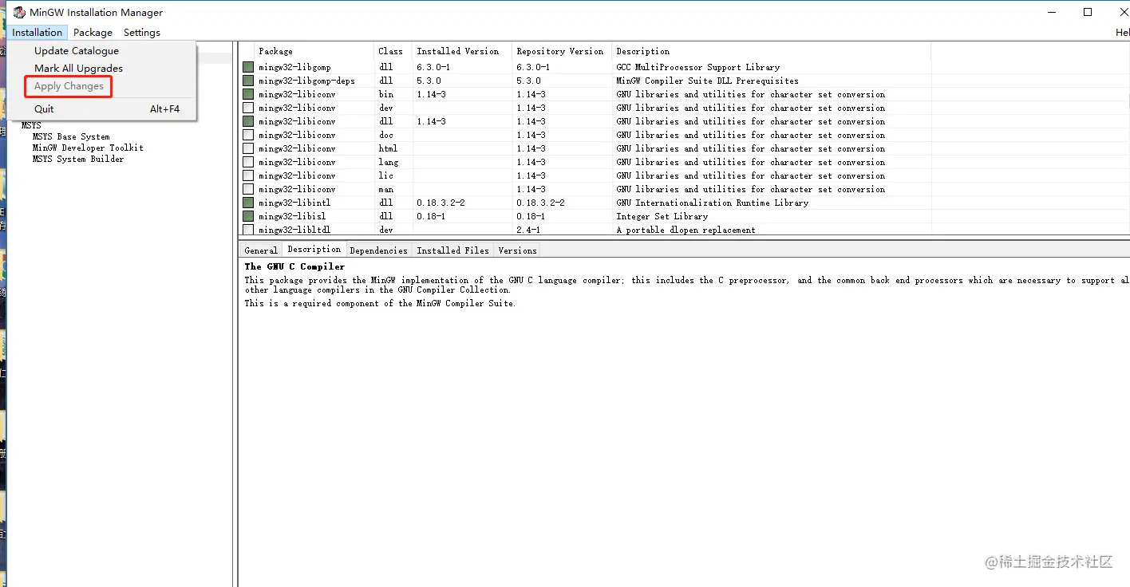1130x587 pixels.
Task: Mark the mingw32-libiconv doc package checkbox
Action: 248,135
